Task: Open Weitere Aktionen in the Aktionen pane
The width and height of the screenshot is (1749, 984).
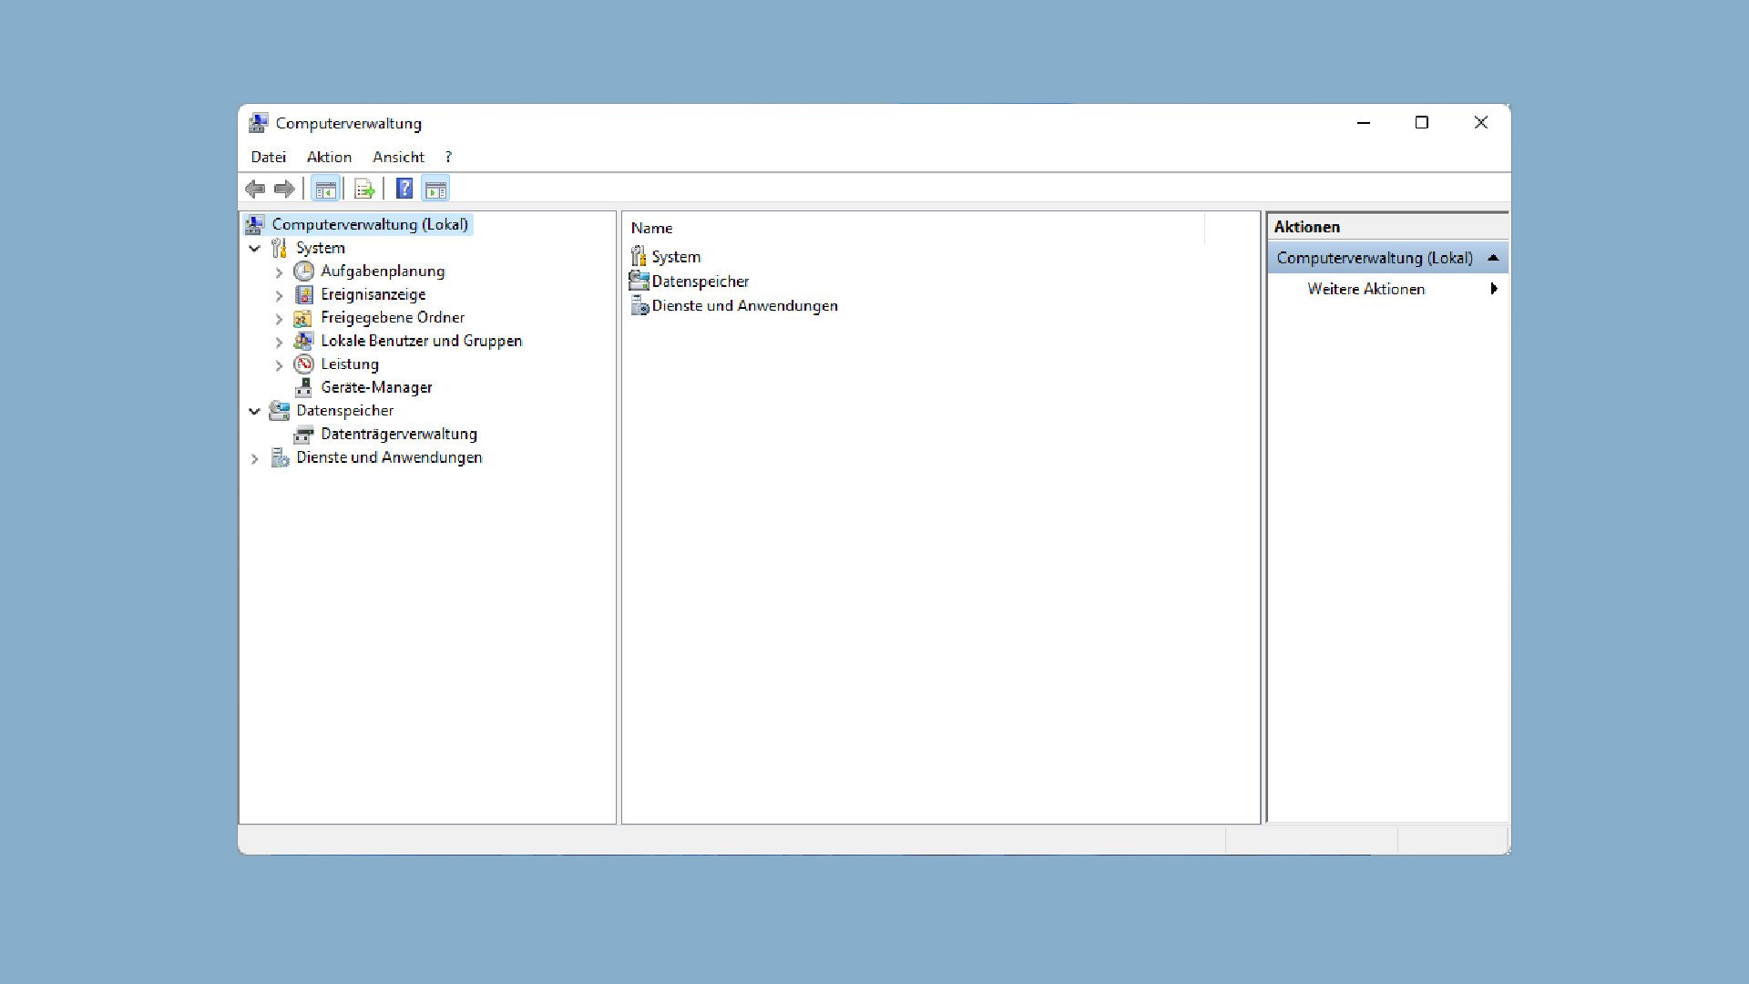Action: pos(1366,289)
